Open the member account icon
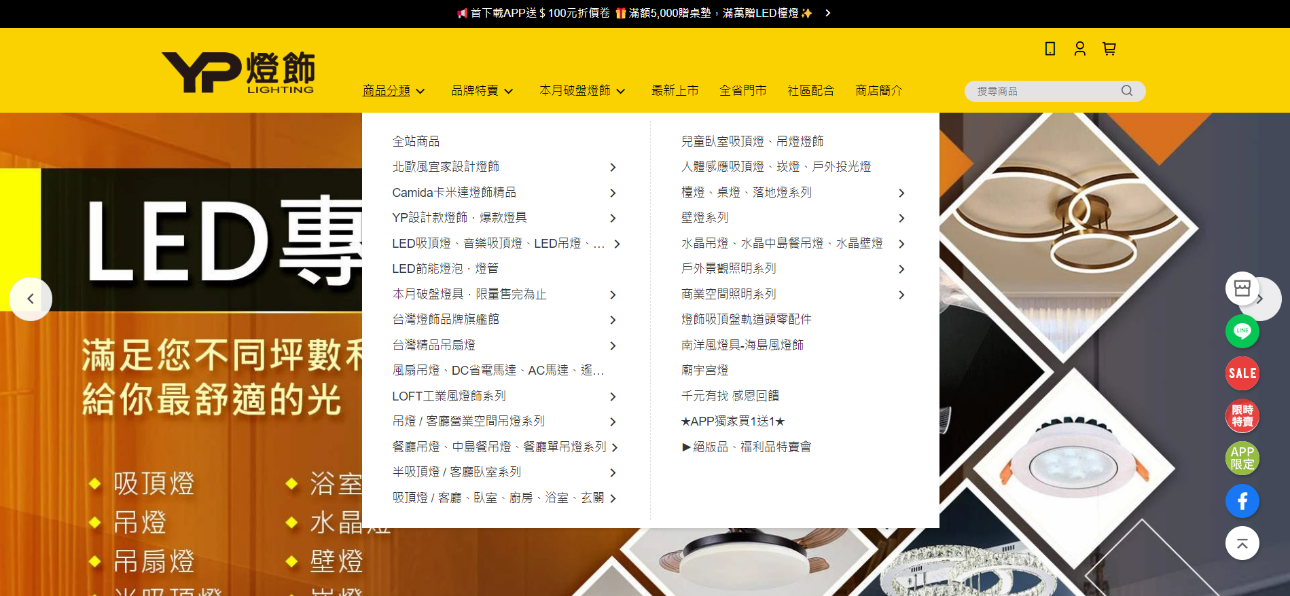Viewport: 1290px width, 596px height. [x=1080, y=49]
